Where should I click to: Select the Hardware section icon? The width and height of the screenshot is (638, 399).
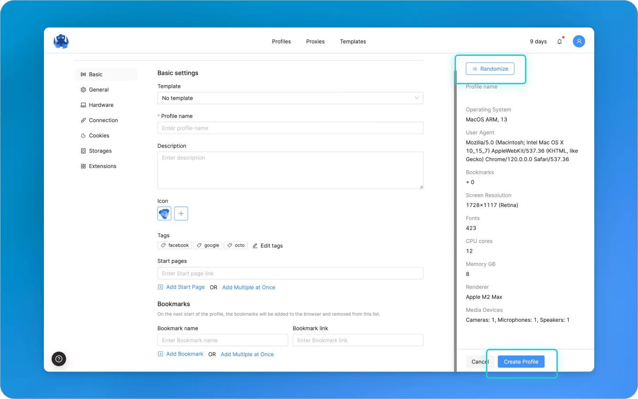coord(84,105)
